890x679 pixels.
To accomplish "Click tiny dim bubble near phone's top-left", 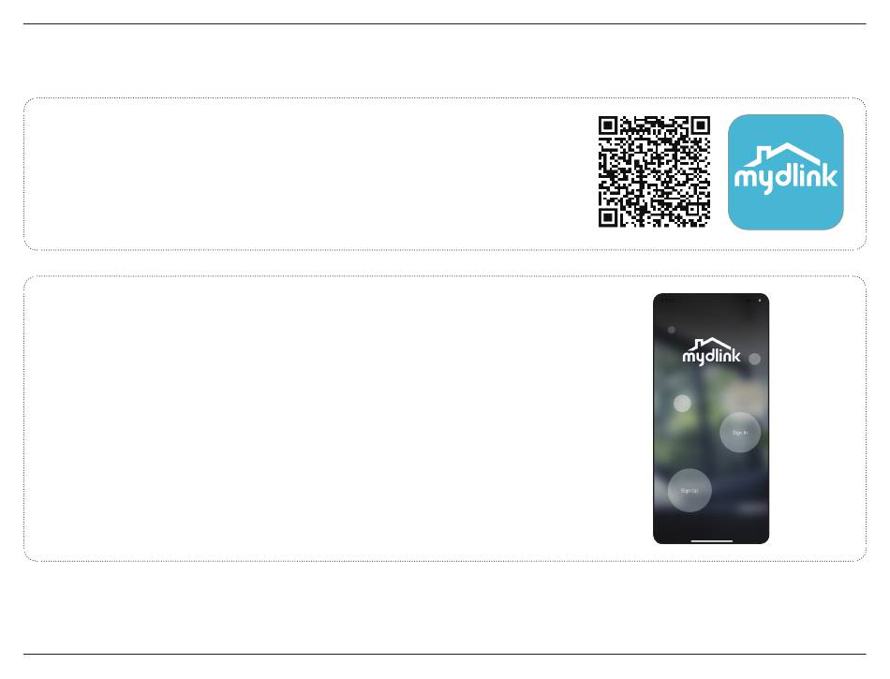I will pyautogui.click(x=672, y=330).
